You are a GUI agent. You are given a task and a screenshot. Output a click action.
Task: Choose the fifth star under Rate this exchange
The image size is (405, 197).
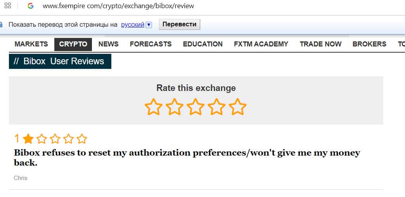click(238, 107)
